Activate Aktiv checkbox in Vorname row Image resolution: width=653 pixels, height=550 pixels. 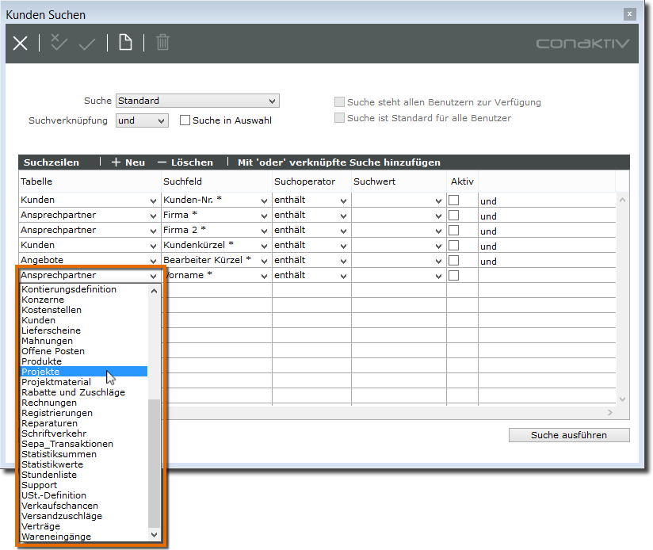pyautogui.click(x=453, y=275)
